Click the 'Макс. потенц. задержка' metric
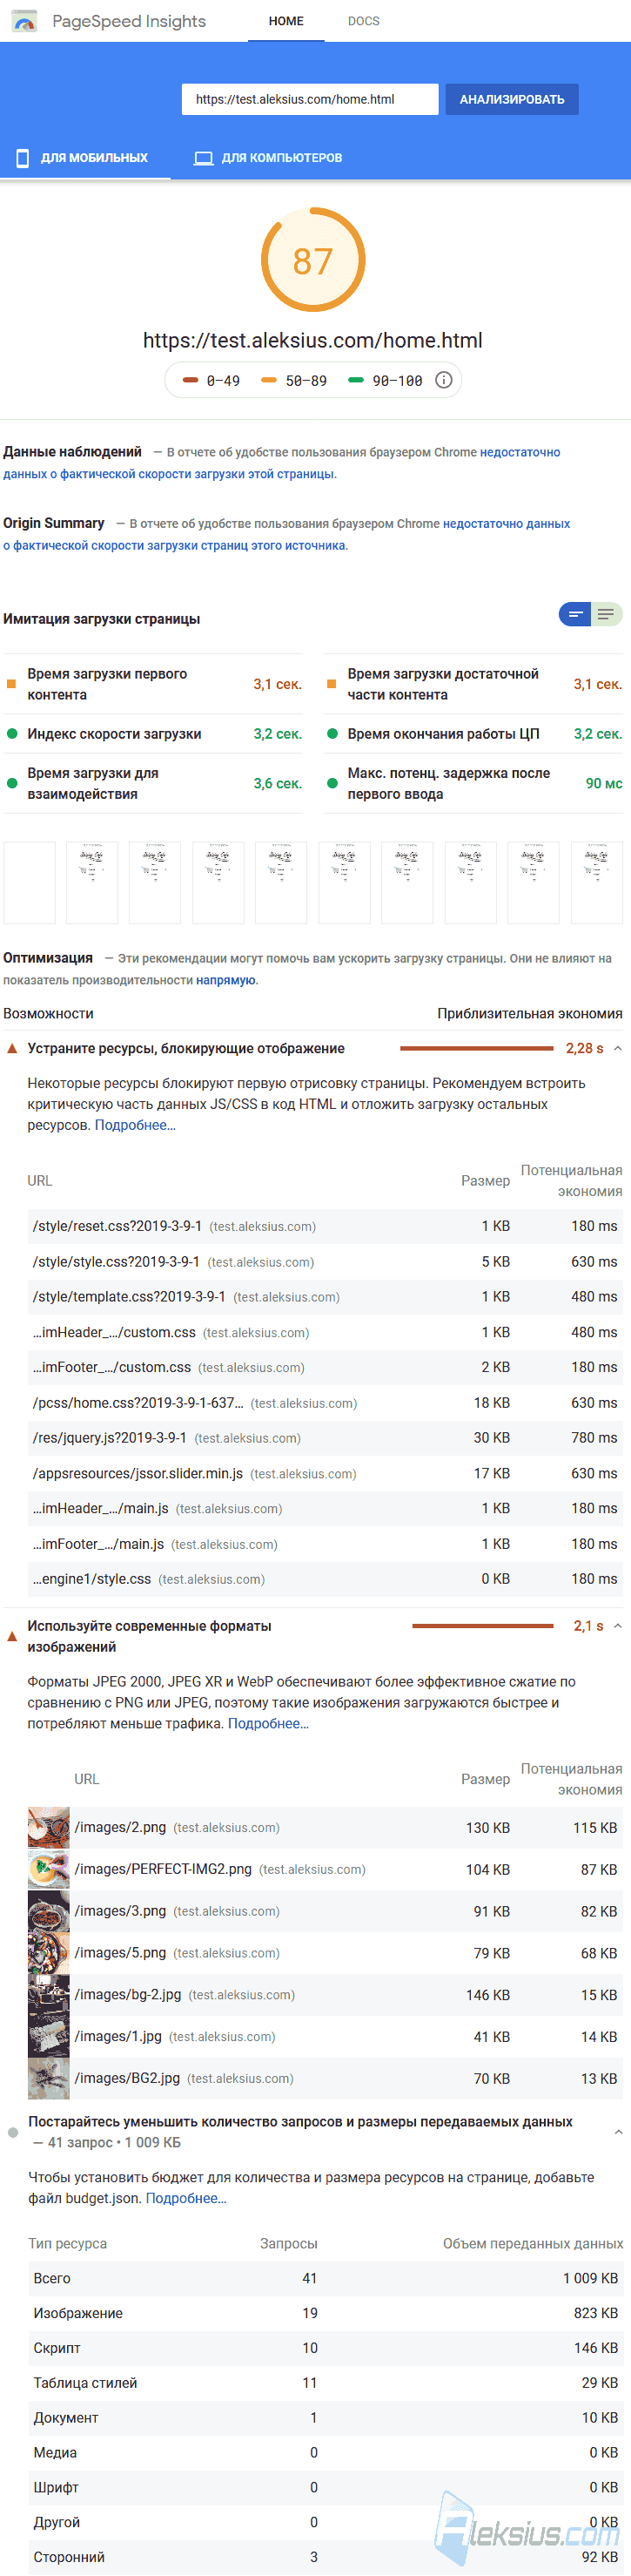 pyautogui.click(x=473, y=783)
